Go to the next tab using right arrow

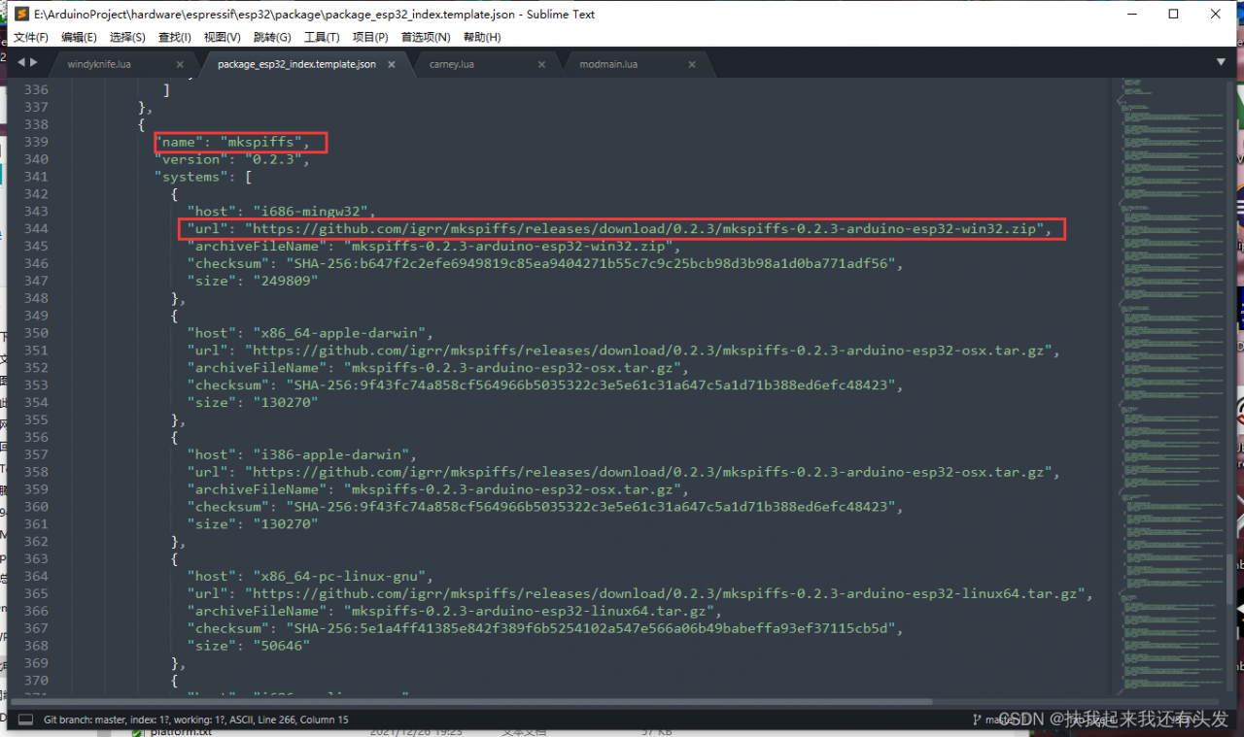(x=34, y=62)
